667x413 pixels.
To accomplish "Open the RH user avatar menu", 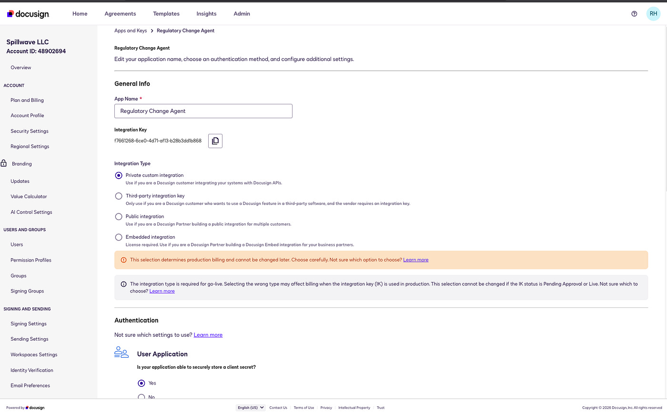I will 653,14.
